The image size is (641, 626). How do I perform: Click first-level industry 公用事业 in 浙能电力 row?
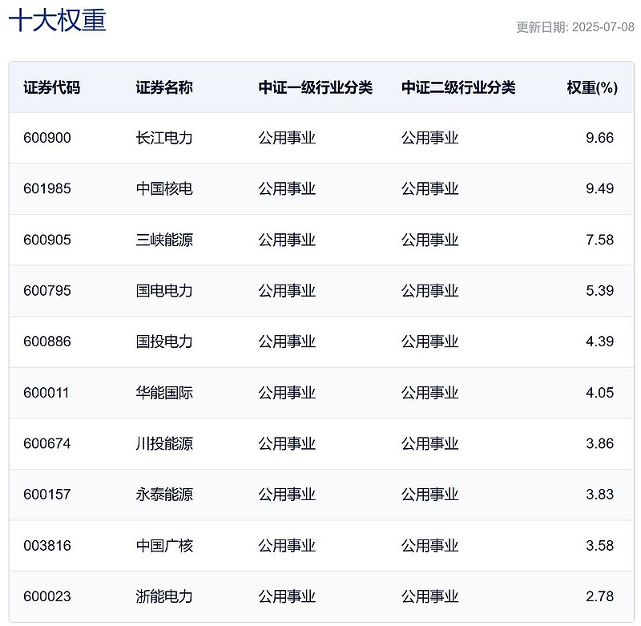[x=287, y=596]
